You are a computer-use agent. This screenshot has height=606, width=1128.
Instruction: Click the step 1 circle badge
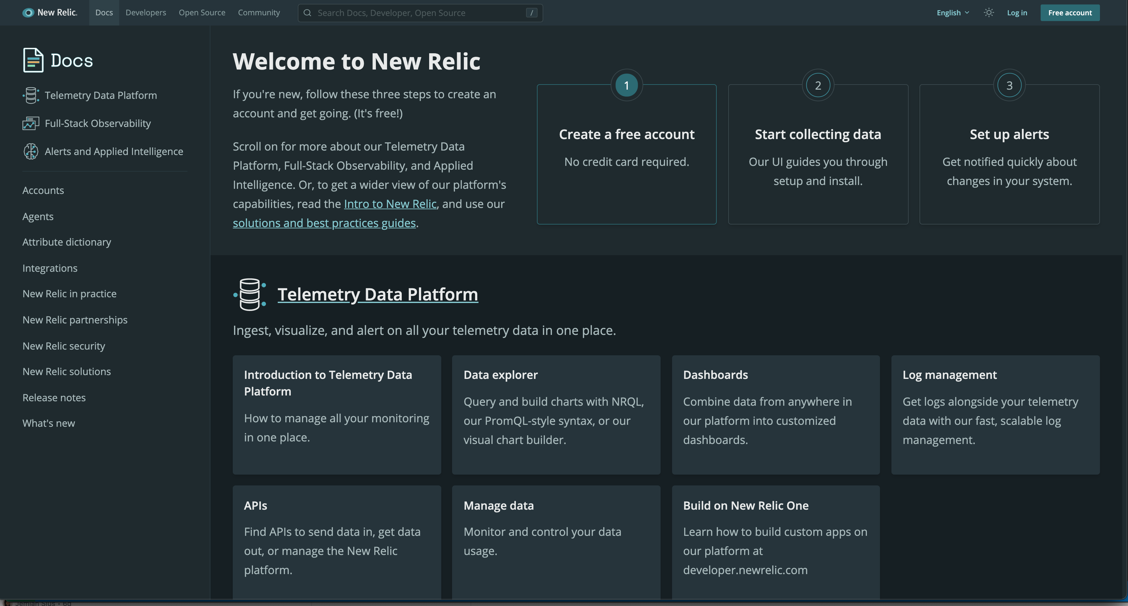click(x=626, y=85)
